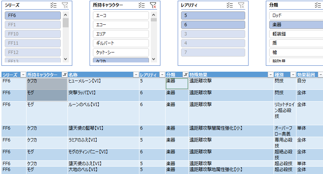Click レアリティ slicer title header
The image size is (323, 174).
[189, 5]
